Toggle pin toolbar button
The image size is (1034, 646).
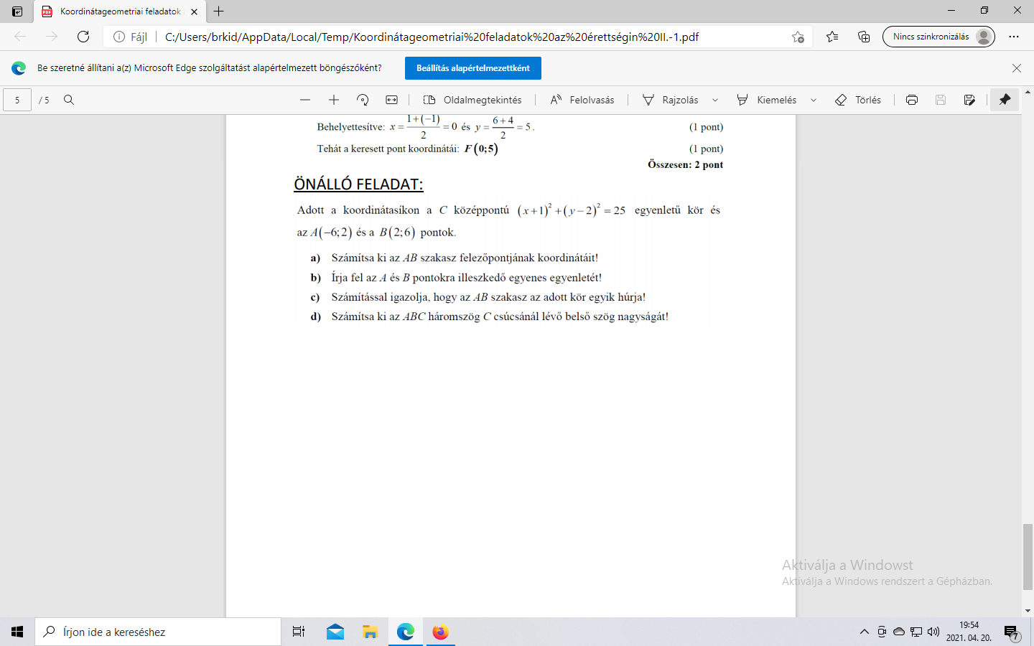1005,100
